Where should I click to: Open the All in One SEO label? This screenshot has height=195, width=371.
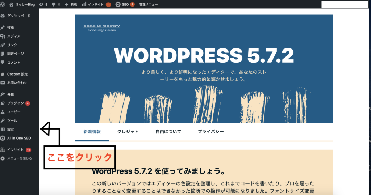coord(19,138)
